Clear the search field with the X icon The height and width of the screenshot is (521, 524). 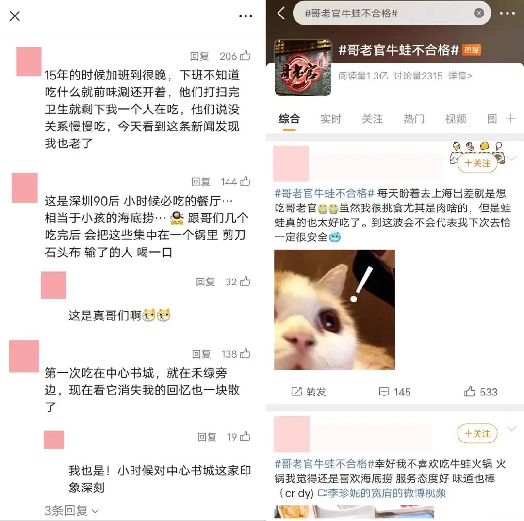pyautogui.click(x=479, y=13)
